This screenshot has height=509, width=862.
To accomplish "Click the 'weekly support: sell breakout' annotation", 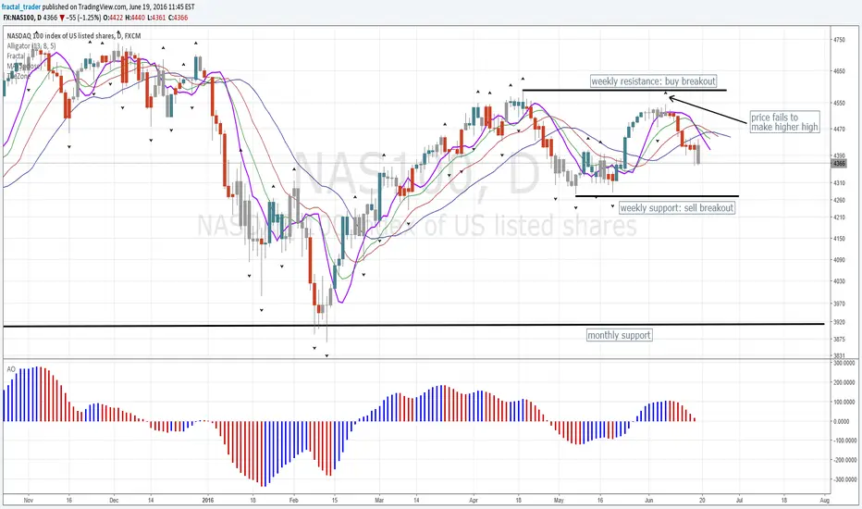I will [677, 208].
